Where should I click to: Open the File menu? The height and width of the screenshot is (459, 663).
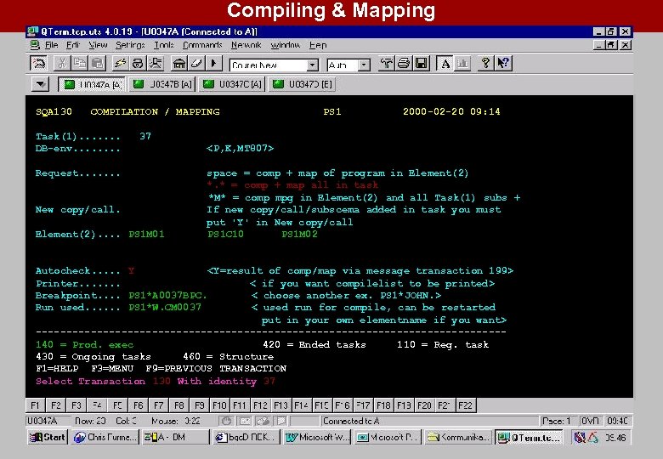[52, 45]
